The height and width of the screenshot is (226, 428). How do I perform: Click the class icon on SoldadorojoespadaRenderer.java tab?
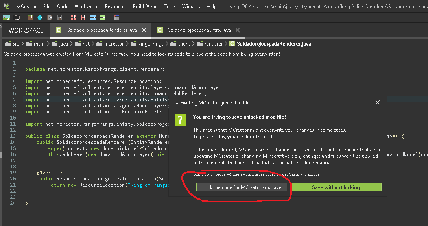pyautogui.click(x=59, y=30)
